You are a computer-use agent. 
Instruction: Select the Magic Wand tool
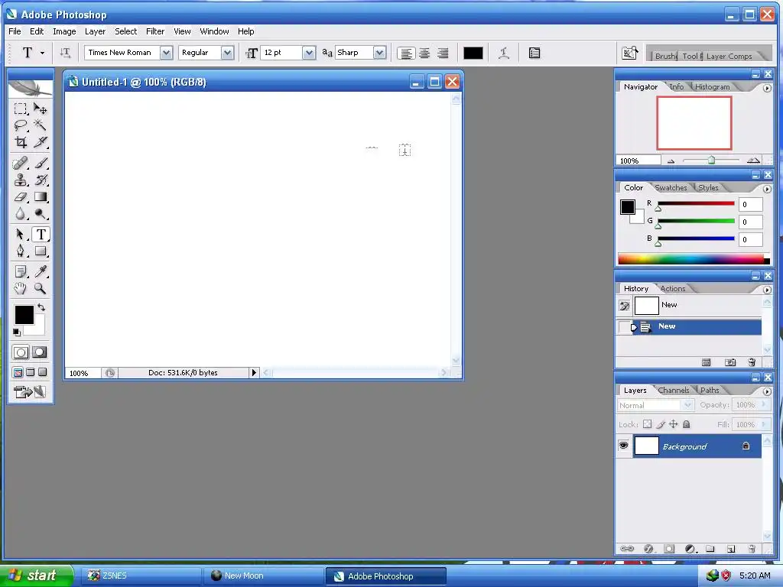pyautogui.click(x=41, y=125)
